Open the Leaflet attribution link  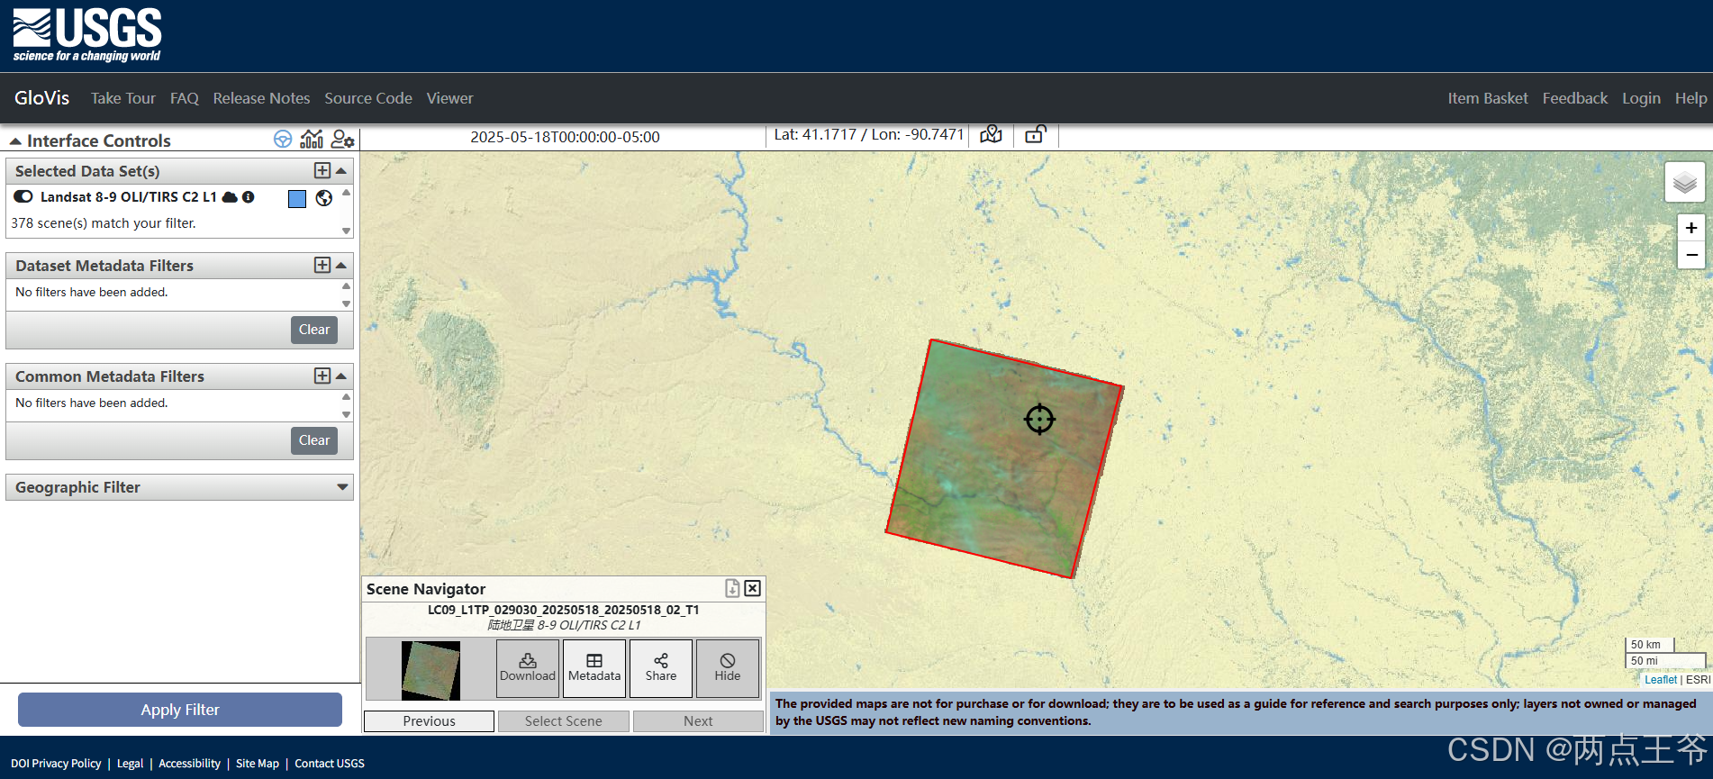click(x=1661, y=680)
